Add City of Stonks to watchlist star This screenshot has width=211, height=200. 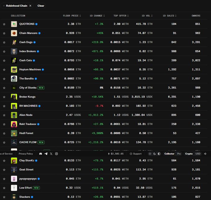(x=4, y=88)
